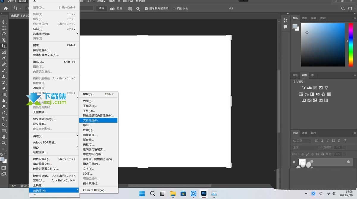Select the History Brush tool
The height and width of the screenshot is (199, 357).
click(4, 83)
